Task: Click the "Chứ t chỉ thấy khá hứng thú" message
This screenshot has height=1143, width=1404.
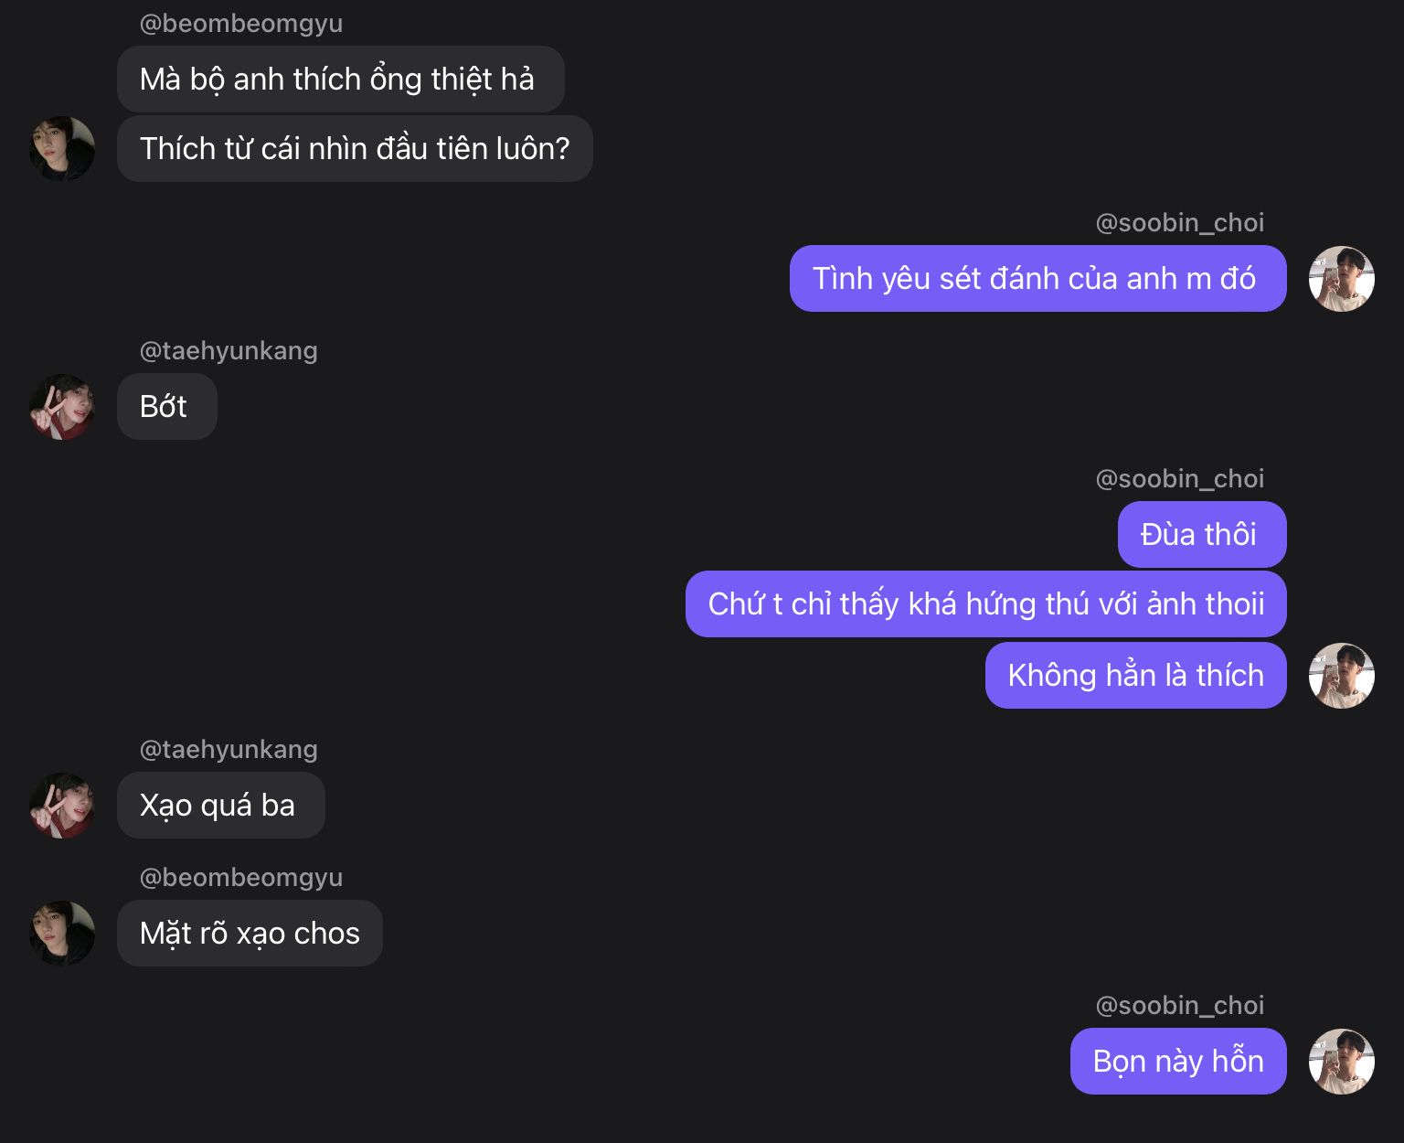Action: pyautogui.click(x=986, y=604)
